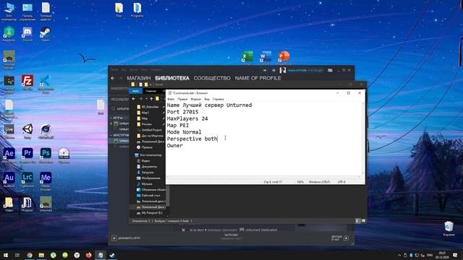Click the back arrow in File Explorer

click(134, 99)
